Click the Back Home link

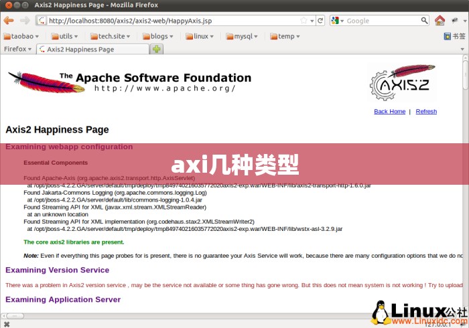click(389, 111)
